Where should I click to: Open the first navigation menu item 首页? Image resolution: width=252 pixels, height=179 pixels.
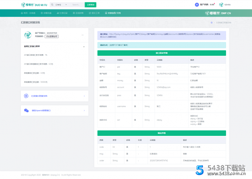(x=28, y=13)
